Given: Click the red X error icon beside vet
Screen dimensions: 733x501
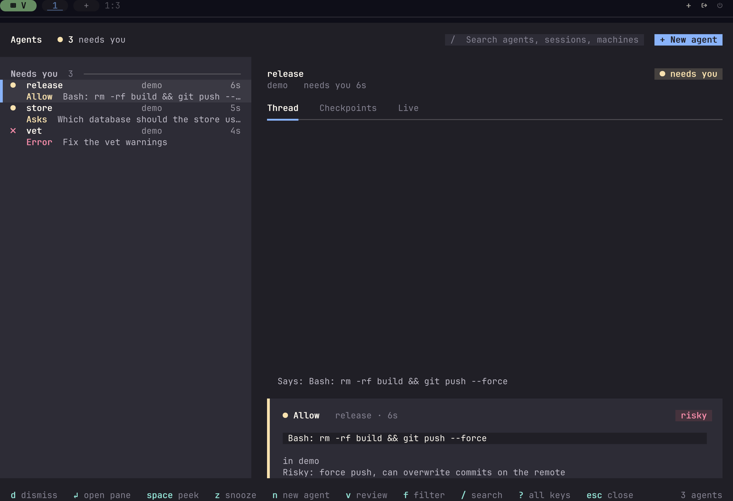Looking at the screenshot, I should [x=13, y=131].
